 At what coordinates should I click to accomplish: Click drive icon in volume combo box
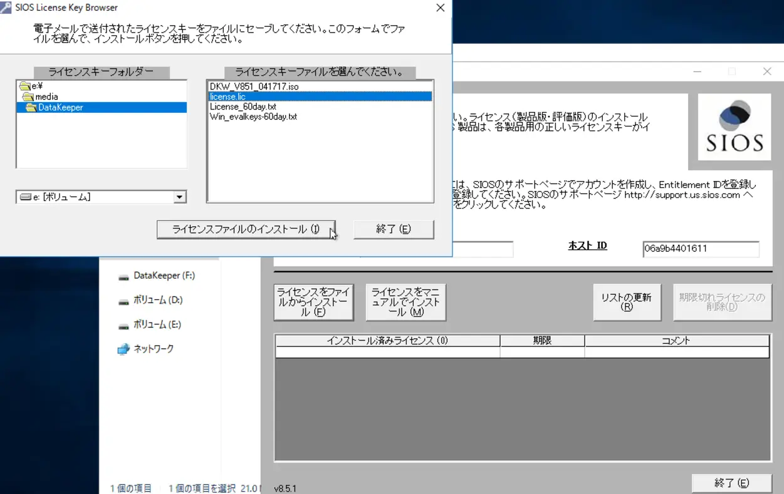pos(25,197)
